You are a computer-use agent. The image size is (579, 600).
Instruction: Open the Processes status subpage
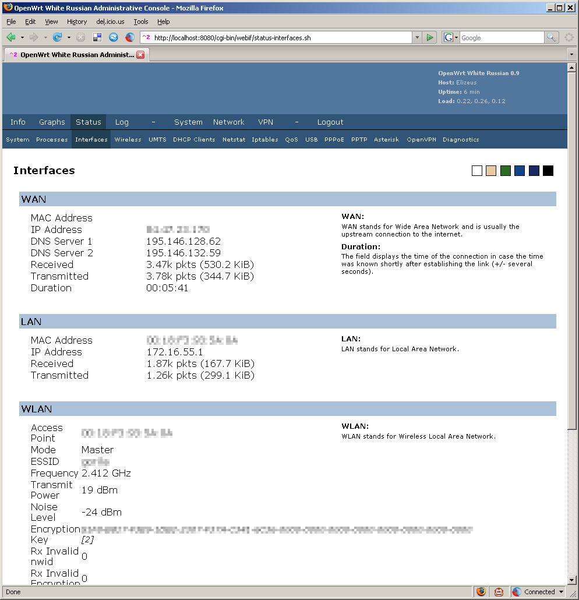click(x=52, y=140)
